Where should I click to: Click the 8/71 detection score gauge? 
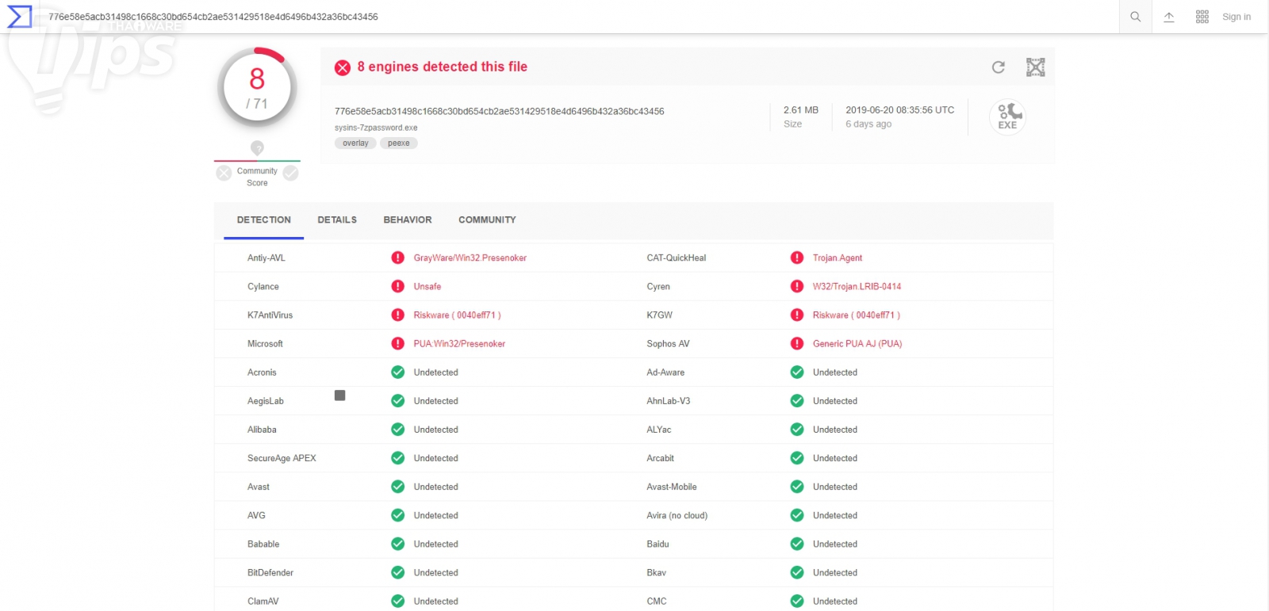[x=257, y=88]
